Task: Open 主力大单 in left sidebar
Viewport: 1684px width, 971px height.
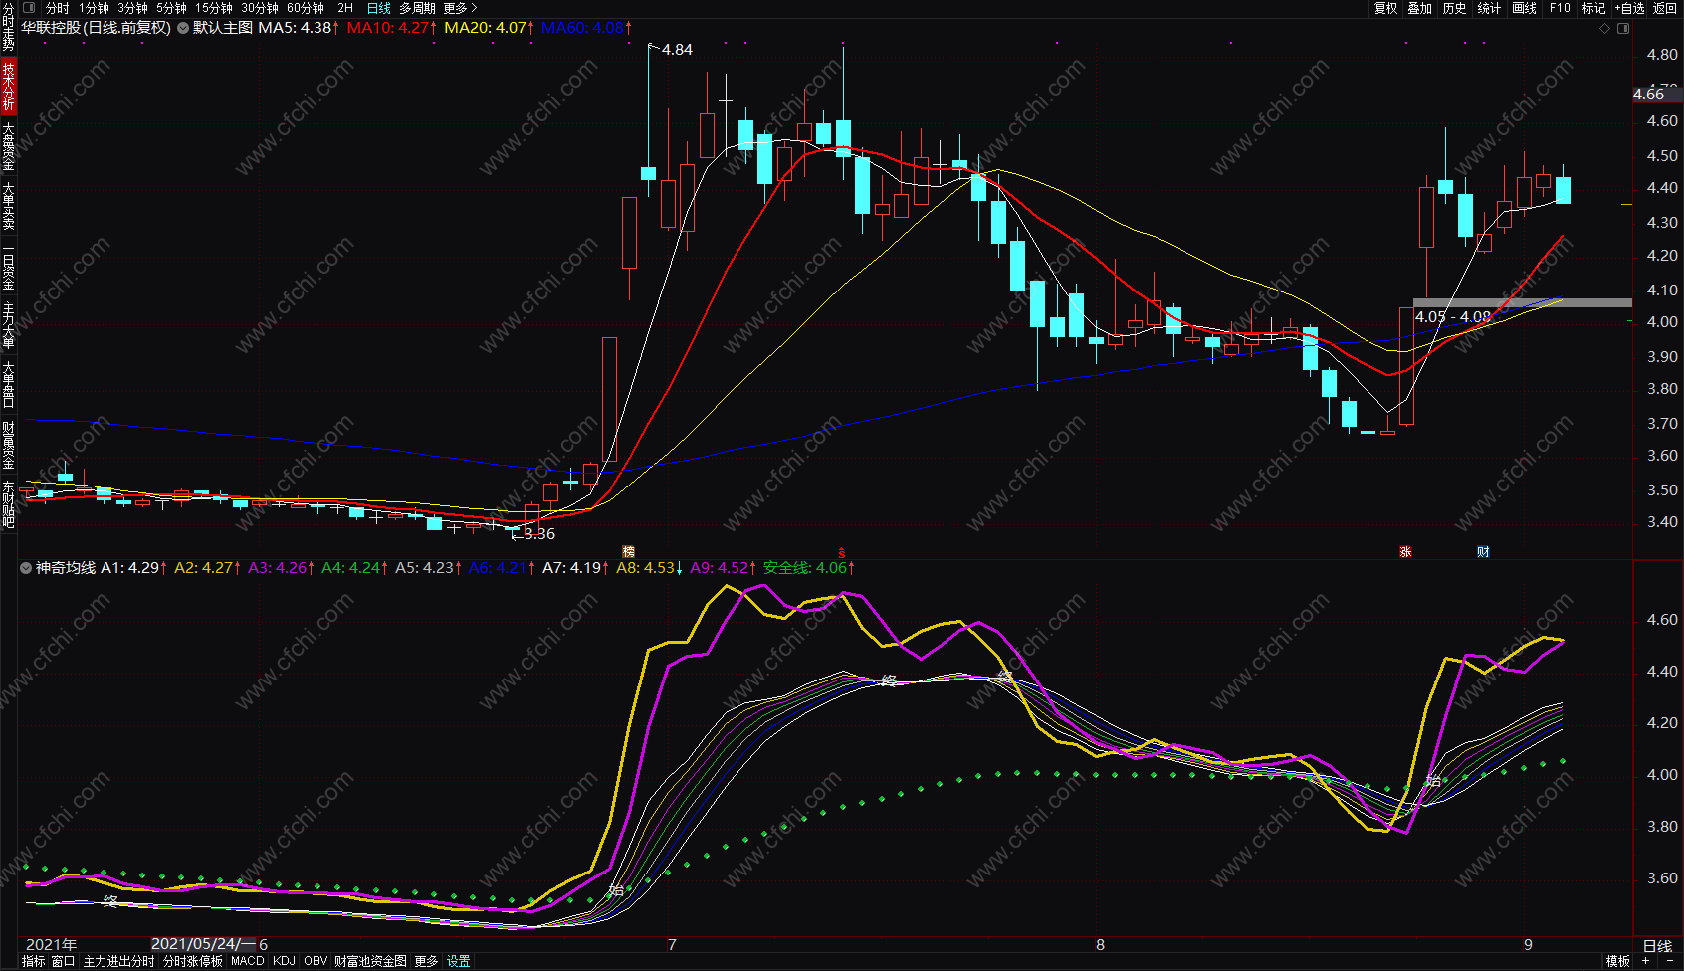Action: click(x=8, y=325)
